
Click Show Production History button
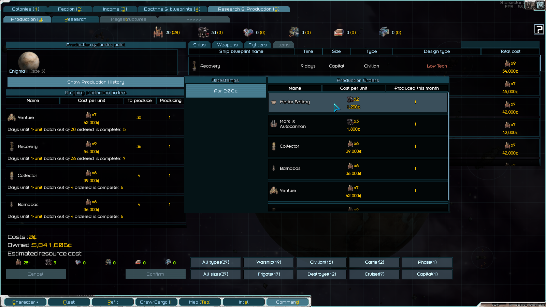(x=96, y=82)
